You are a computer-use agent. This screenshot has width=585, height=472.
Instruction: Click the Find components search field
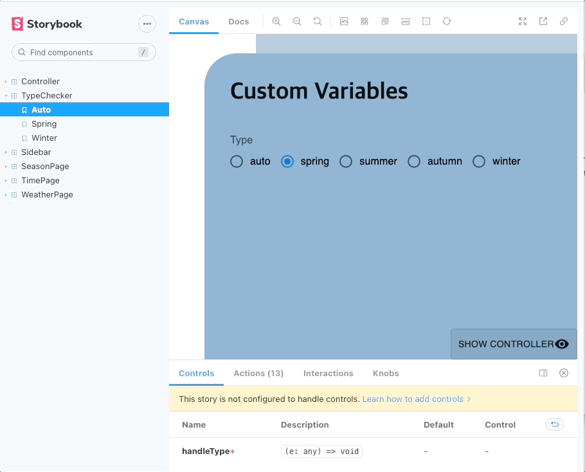coord(84,52)
